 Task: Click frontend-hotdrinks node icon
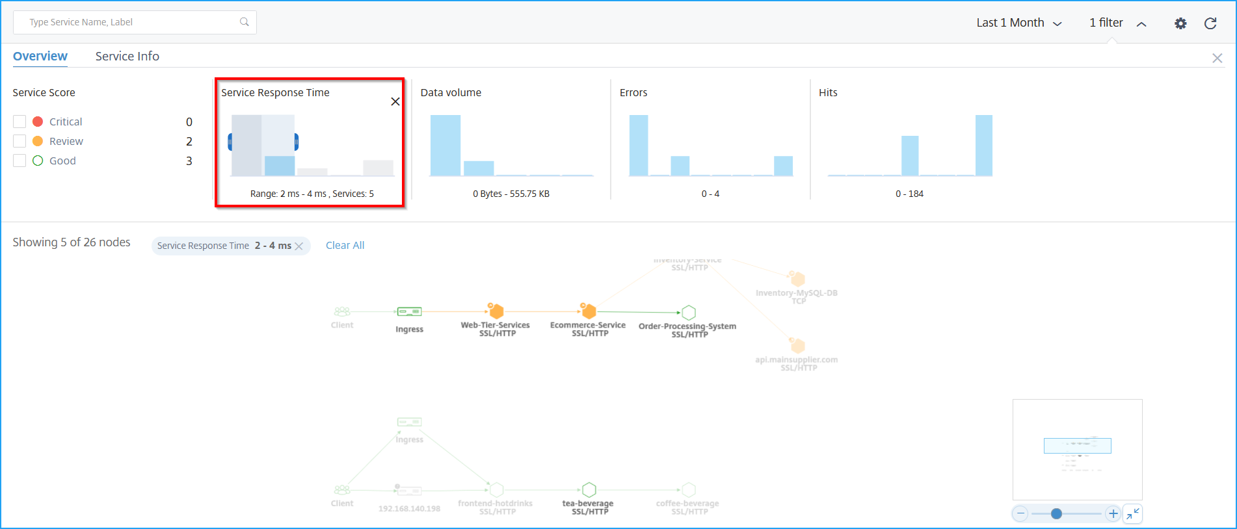tap(497, 490)
